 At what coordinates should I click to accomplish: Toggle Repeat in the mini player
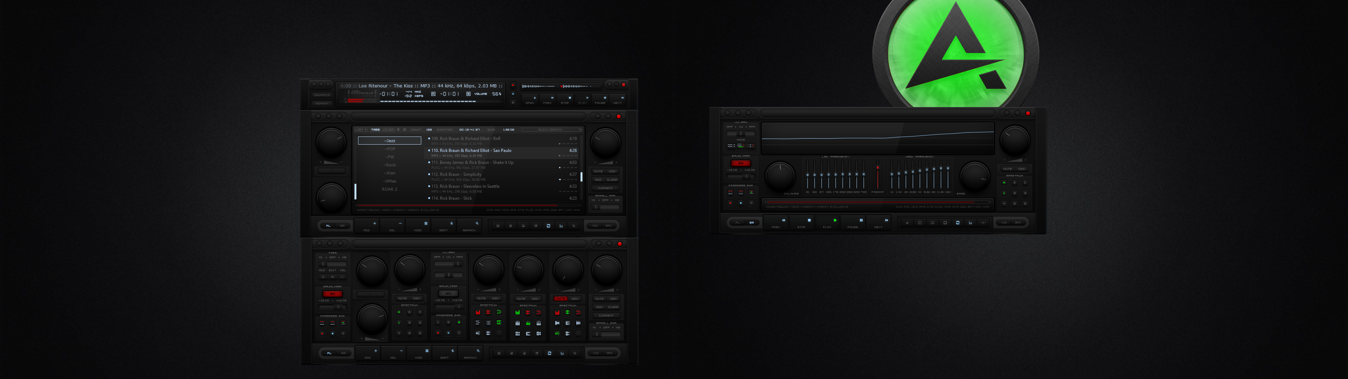coord(322,104)
